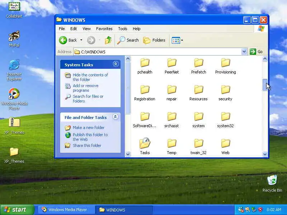The width and height of the screenshot is (287, 215).
Task: Open the Back button history dropdown arrow
Action: coord(81,40)
